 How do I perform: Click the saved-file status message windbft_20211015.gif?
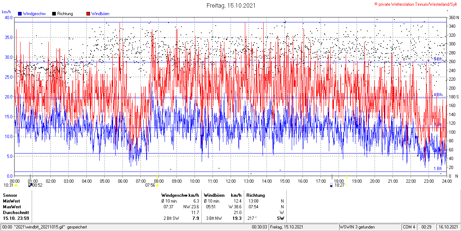coord(45,227)
